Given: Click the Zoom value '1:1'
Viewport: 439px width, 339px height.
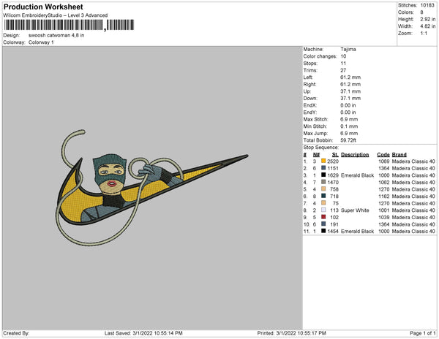Looking at the screenshot, I should point(424,34).
